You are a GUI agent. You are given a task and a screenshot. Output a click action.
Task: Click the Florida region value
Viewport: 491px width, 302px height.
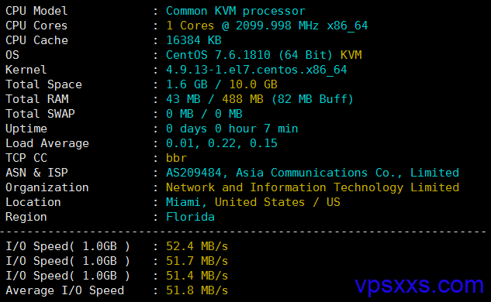[190, 217]
